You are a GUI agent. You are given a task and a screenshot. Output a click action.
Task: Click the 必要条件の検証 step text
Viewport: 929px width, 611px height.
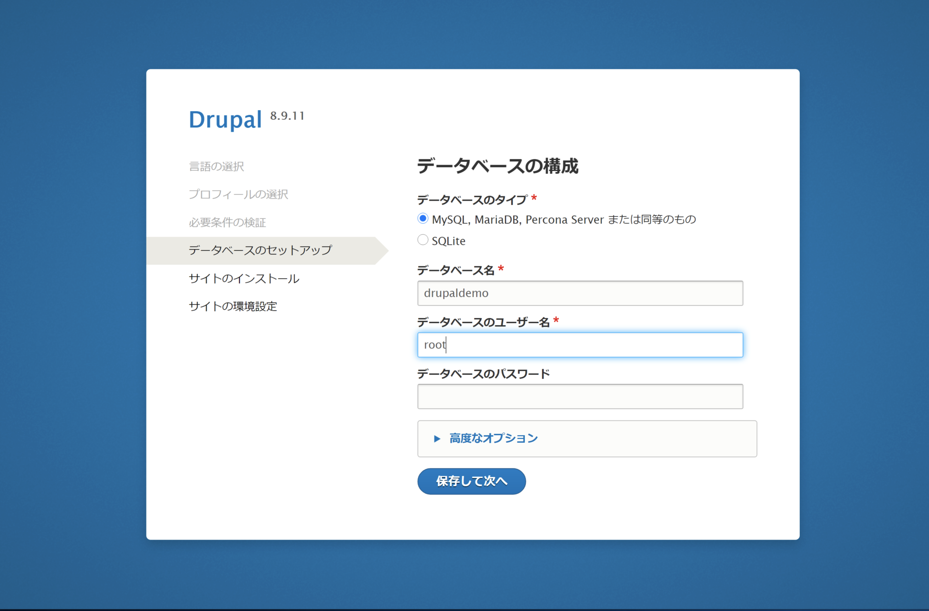(227, 222)
